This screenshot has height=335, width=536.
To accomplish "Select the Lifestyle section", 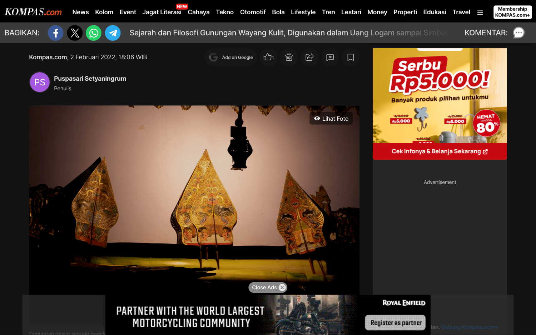I will [303, 12].
